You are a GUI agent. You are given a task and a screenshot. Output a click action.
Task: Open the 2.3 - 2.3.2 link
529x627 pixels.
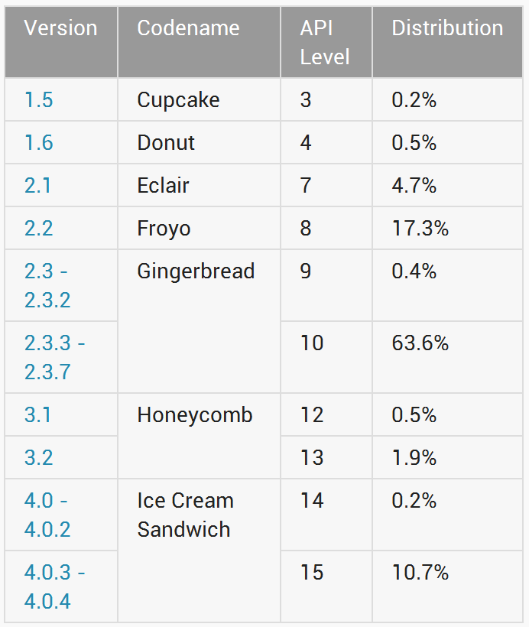[47, 285]
